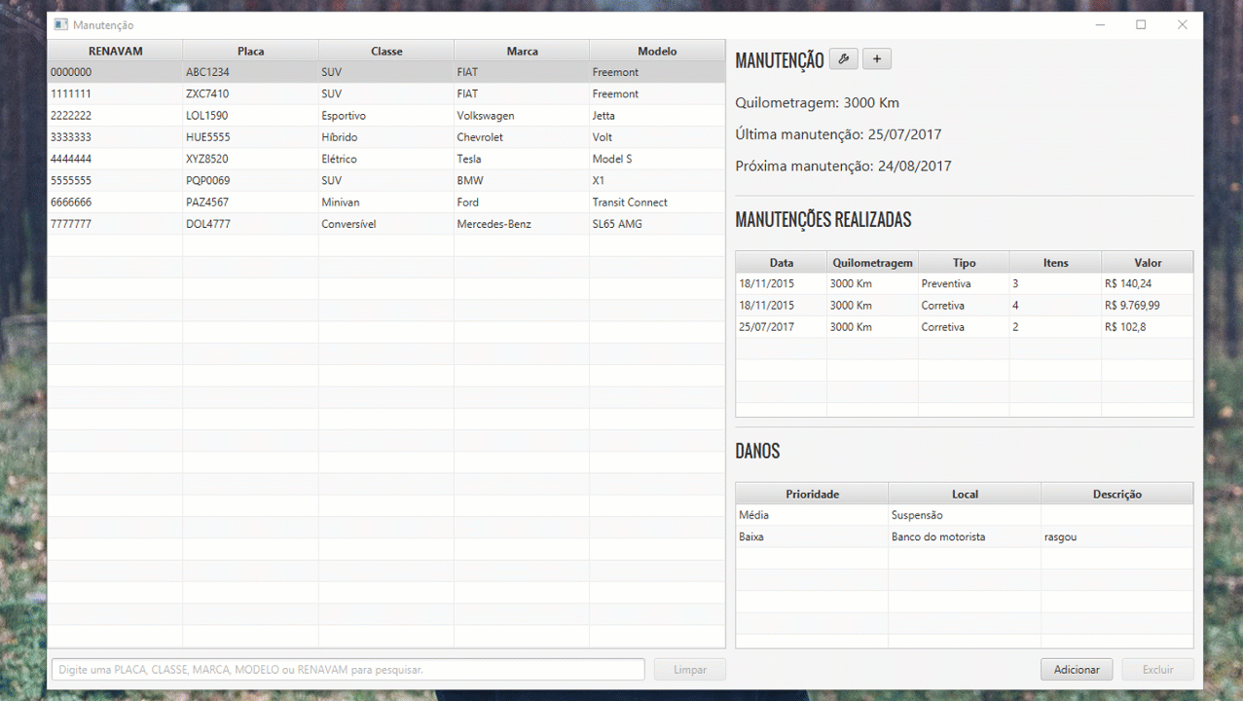Select vehicle row with plate DOL4777
This screenshot has width=1243, height=701.
[386, 224]
